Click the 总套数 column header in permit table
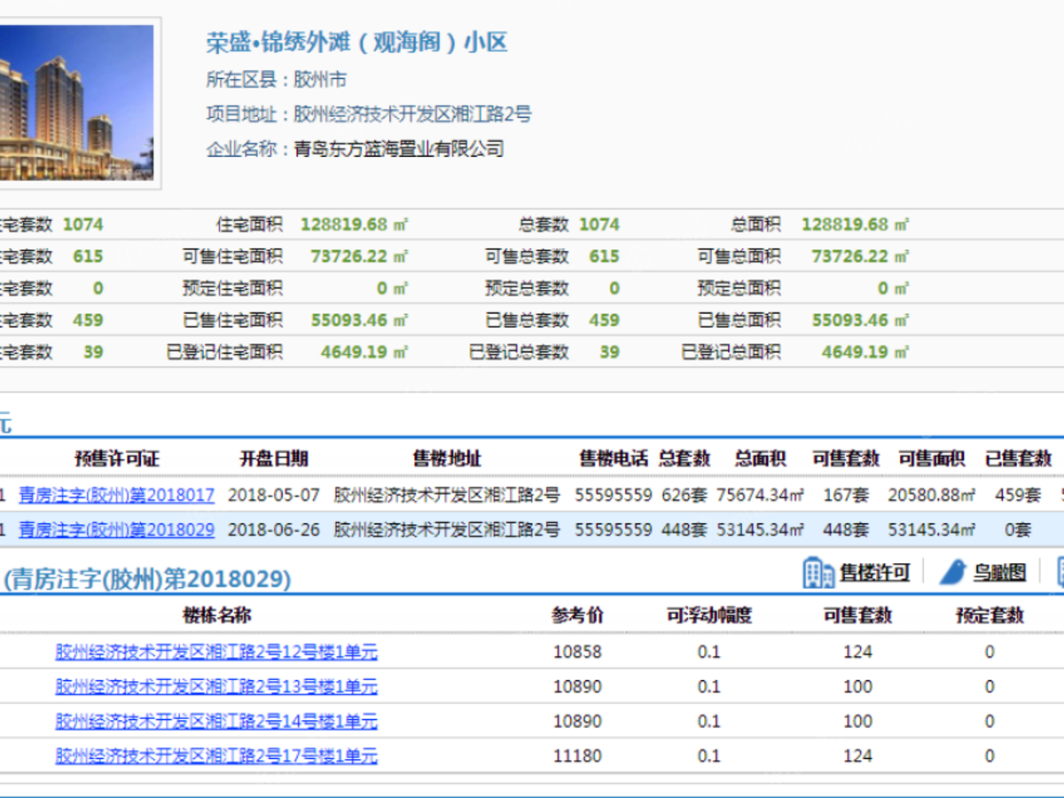 coord(685,458)
